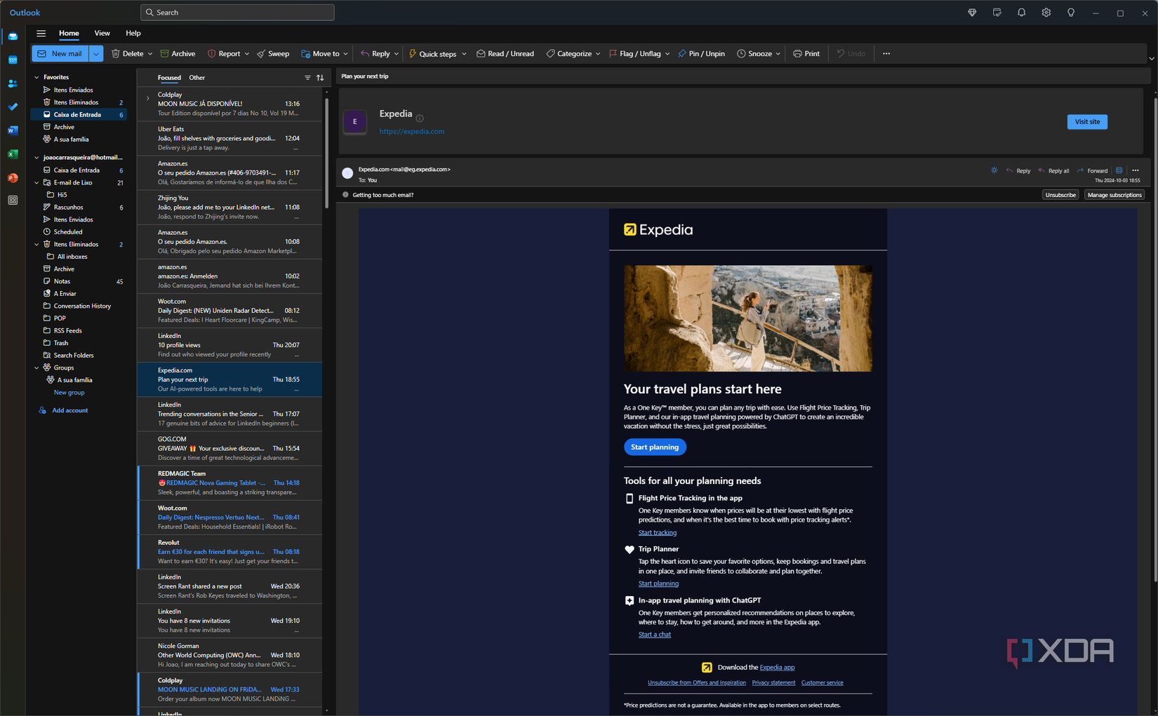Click the Visit site button
This screenshot has width=1158, height=716.
pyautogui.click(x=1087, y=122)
